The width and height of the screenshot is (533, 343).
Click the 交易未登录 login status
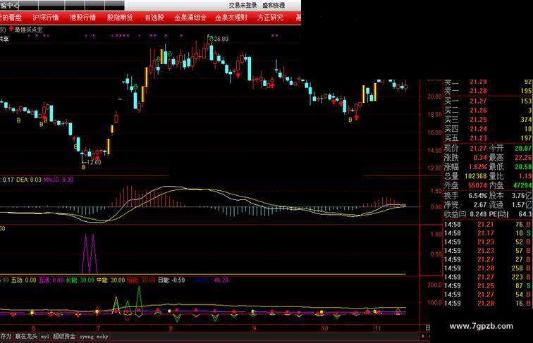coord(243,6)
